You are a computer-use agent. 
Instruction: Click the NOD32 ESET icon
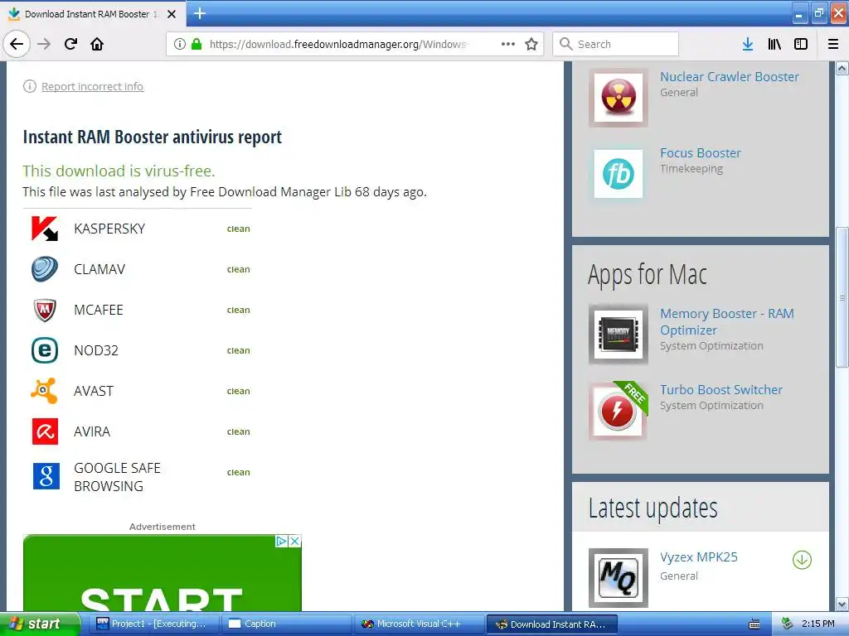point(45,350)
